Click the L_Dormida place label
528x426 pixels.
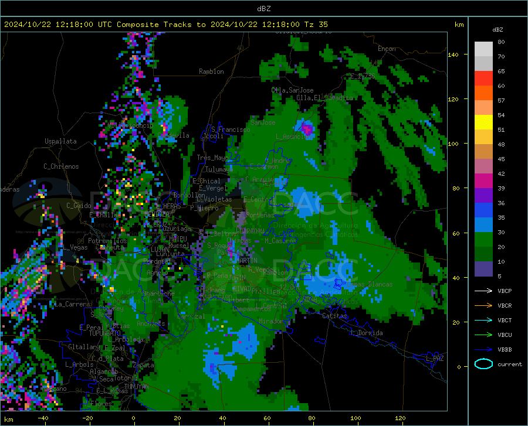coord(366,333)
